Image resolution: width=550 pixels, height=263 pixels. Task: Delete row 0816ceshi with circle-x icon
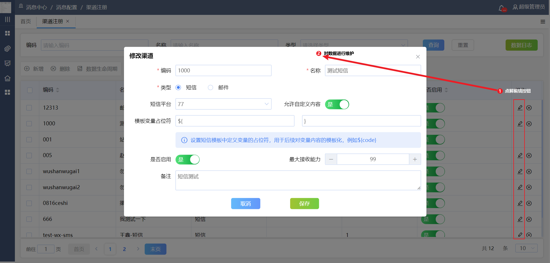(x=529, y=203)
